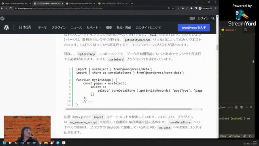
Task: Click the VS Code feedback status icon
Action: pos(244,136)
